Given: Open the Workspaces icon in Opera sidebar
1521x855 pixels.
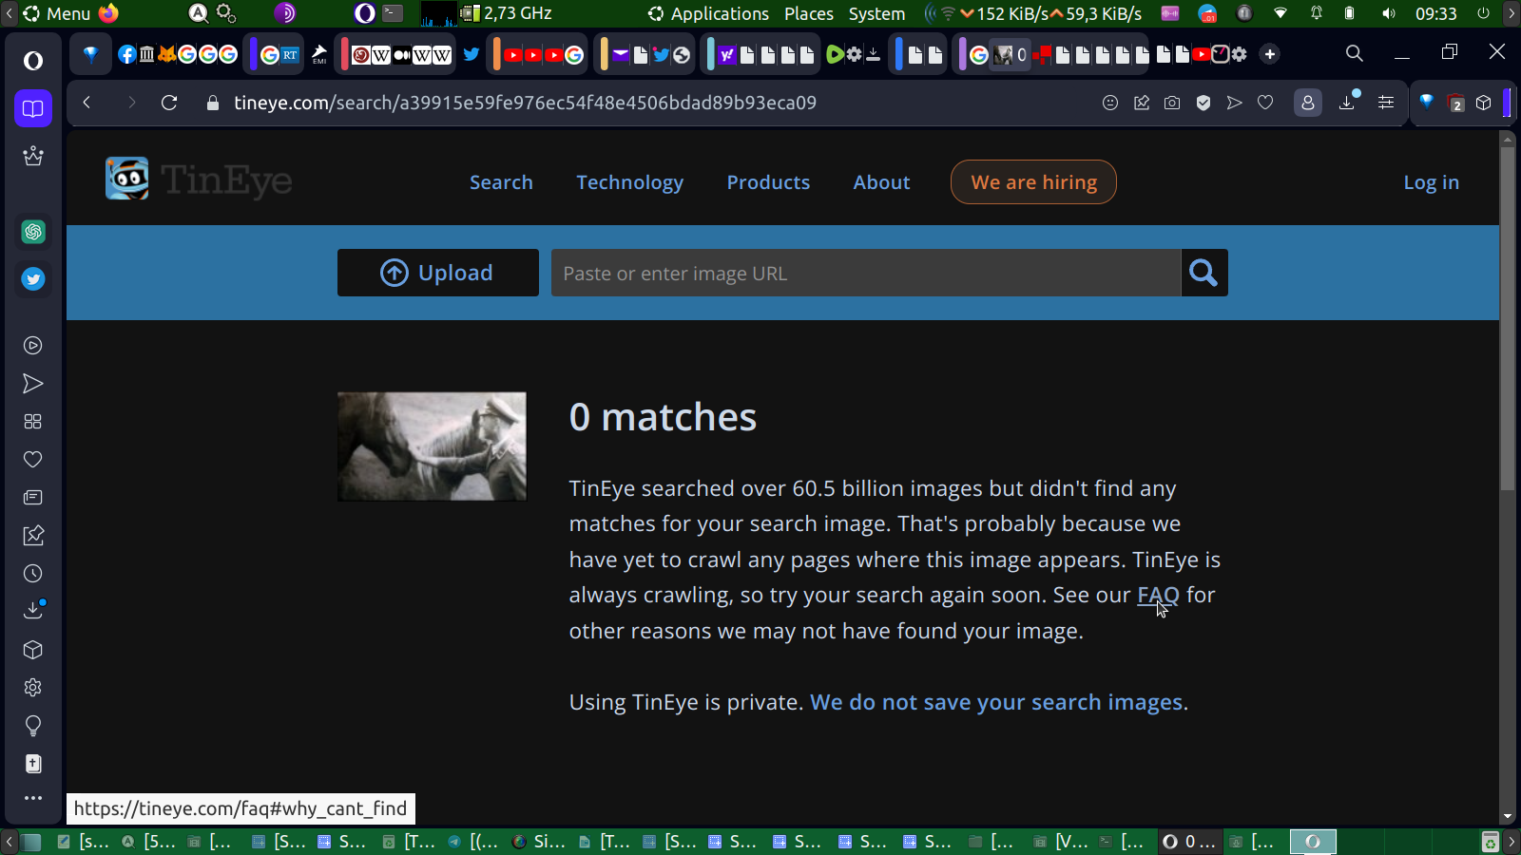Looking at the screenshot, I should coord(33,108).
